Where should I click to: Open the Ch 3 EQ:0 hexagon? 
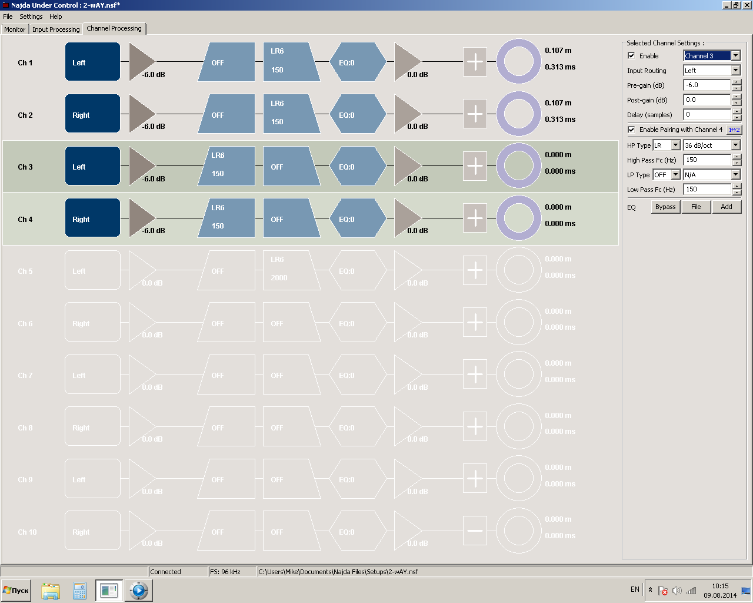pos(358,166)
